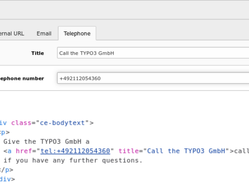Click the opening div tag in code
249x186 pixels.
point(3,123)
